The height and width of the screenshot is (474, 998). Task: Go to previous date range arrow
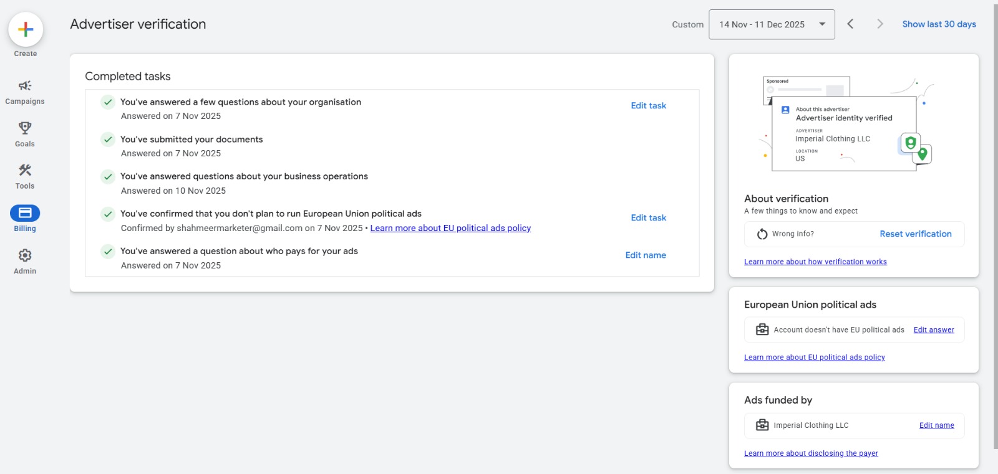(850, 24)
